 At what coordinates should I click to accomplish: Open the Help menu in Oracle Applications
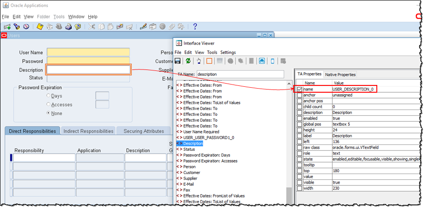point(92,16)
